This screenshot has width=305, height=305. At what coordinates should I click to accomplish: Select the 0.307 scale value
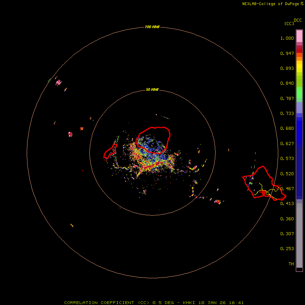pos(287,234)
